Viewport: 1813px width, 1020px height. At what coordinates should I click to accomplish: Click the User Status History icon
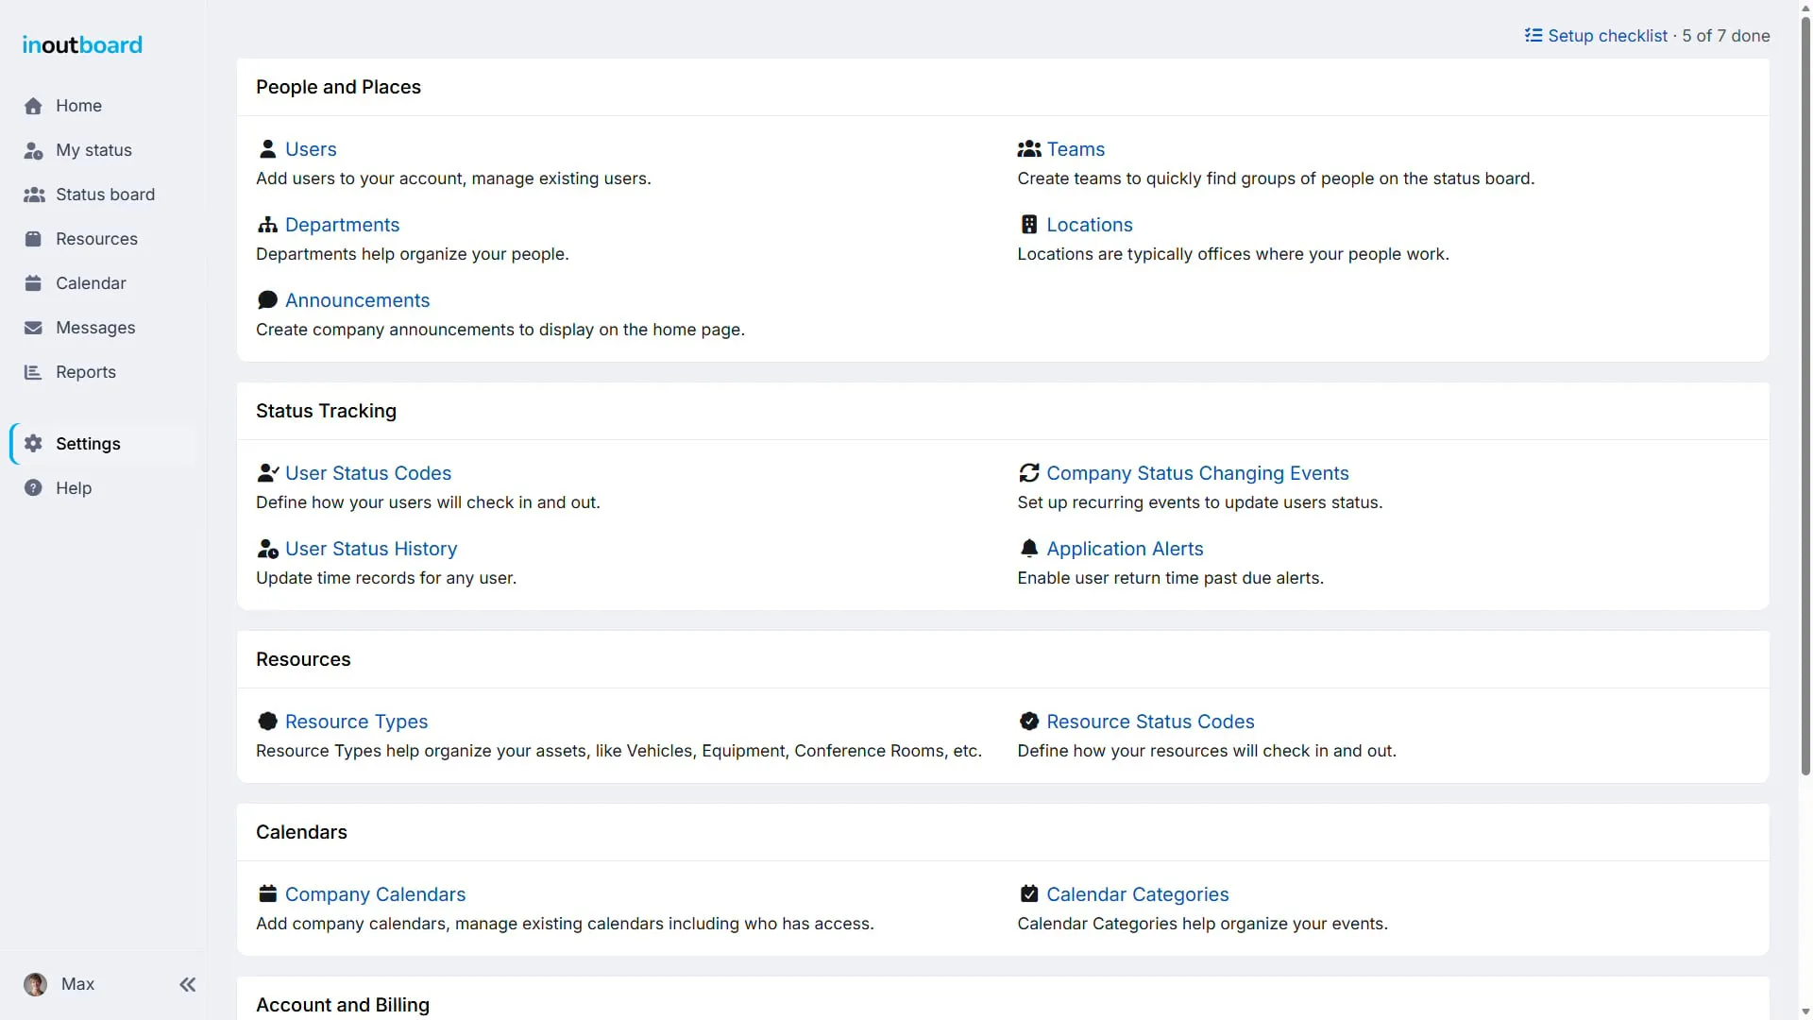click(268, 549)
